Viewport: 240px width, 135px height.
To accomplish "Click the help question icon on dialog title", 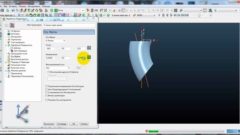I will point(88,18).
